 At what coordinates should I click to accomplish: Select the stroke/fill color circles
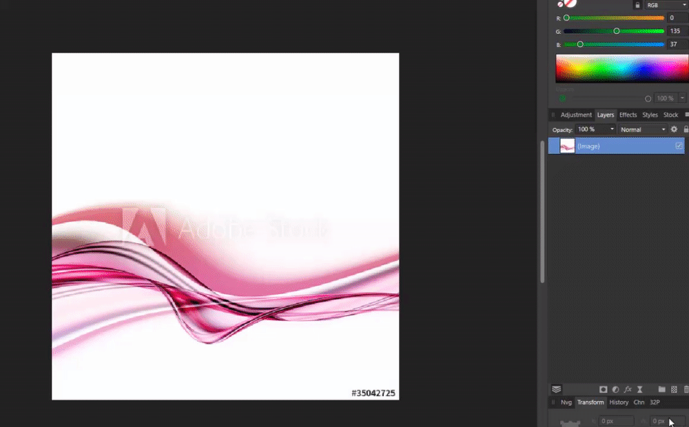[567, 3]
